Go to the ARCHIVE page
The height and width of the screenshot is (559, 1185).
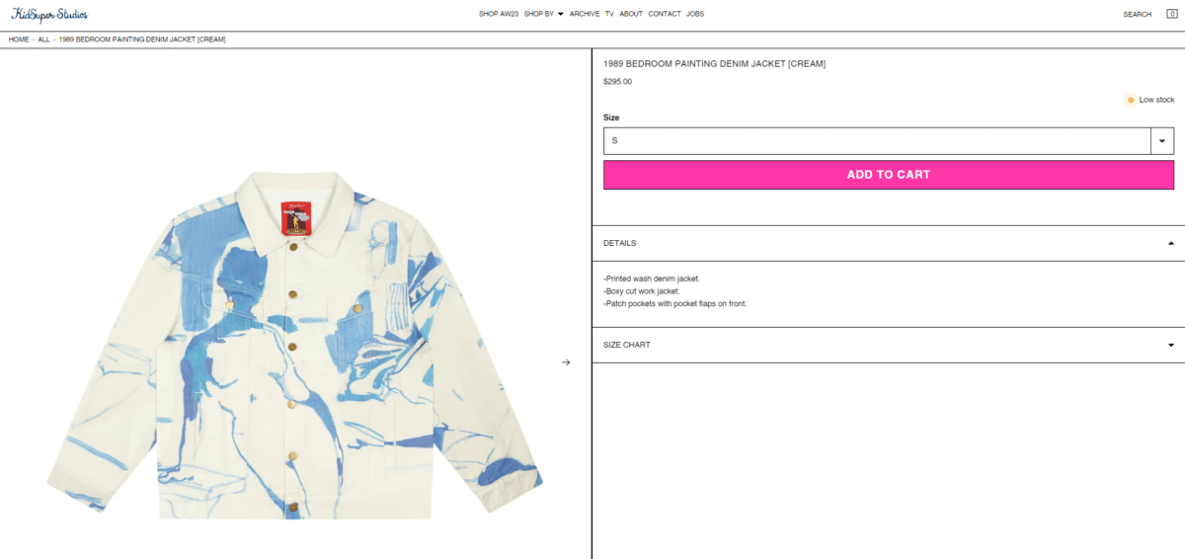[x=585, y=14]
